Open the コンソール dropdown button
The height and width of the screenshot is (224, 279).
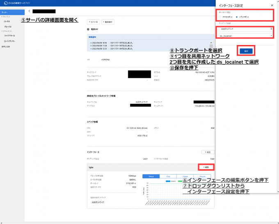(x=94, y=22)
